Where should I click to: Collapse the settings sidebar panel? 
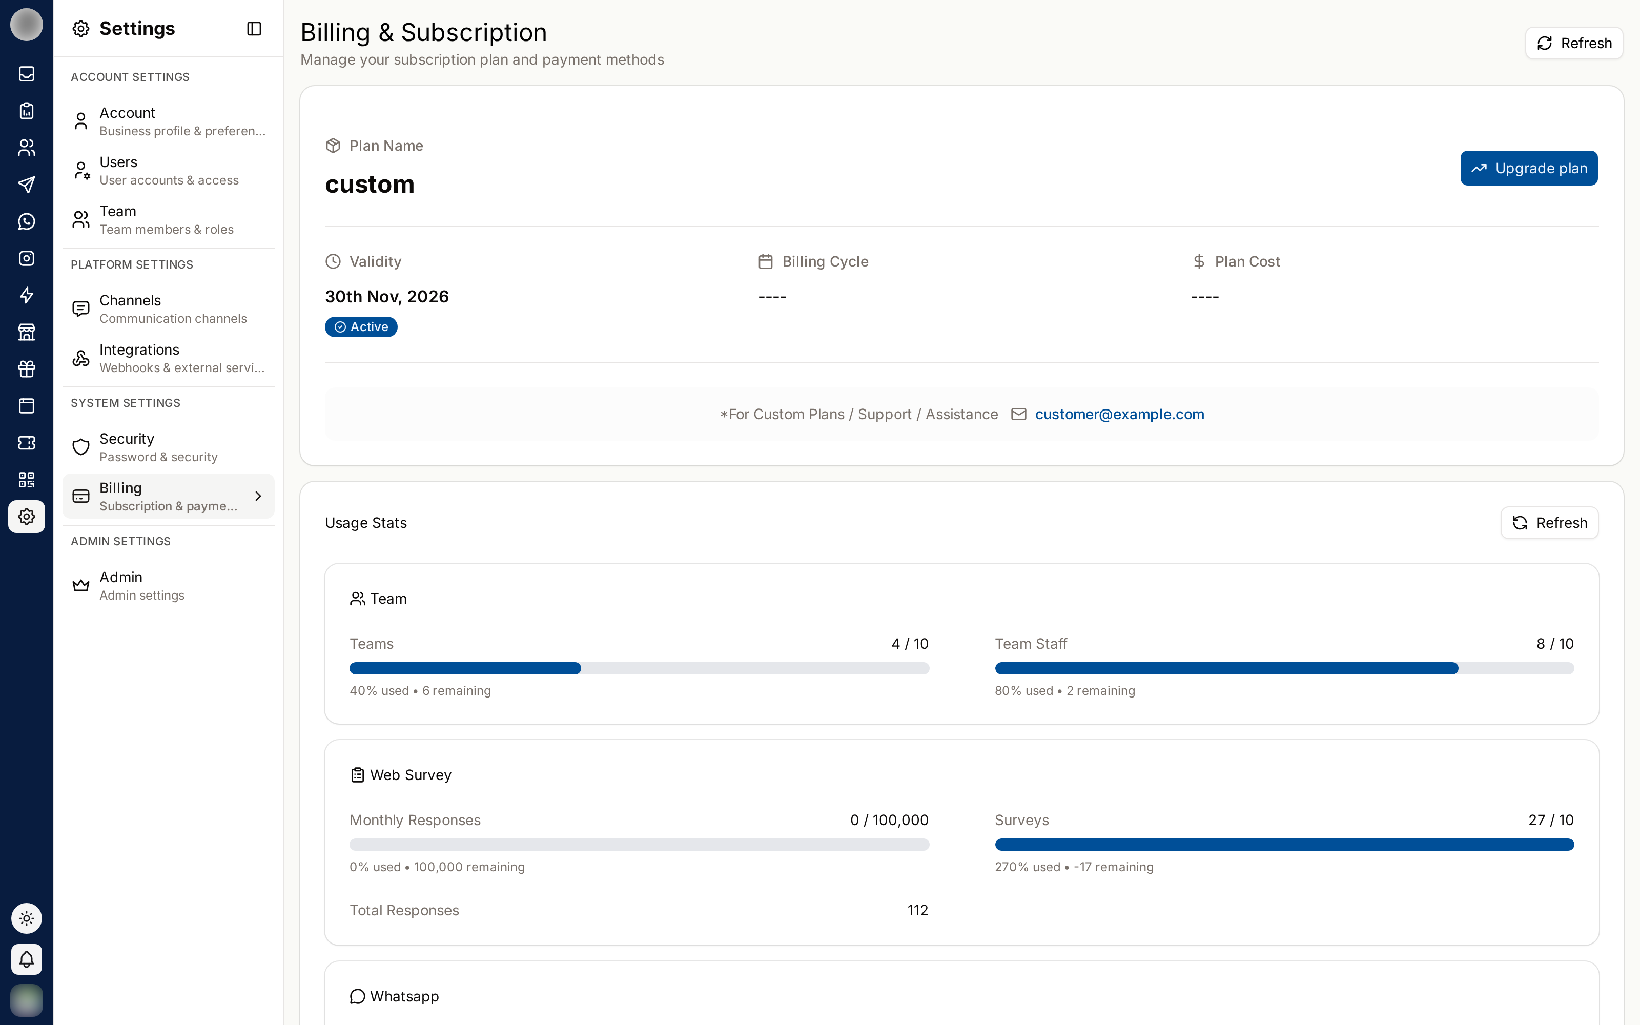[x=254, y=29]
